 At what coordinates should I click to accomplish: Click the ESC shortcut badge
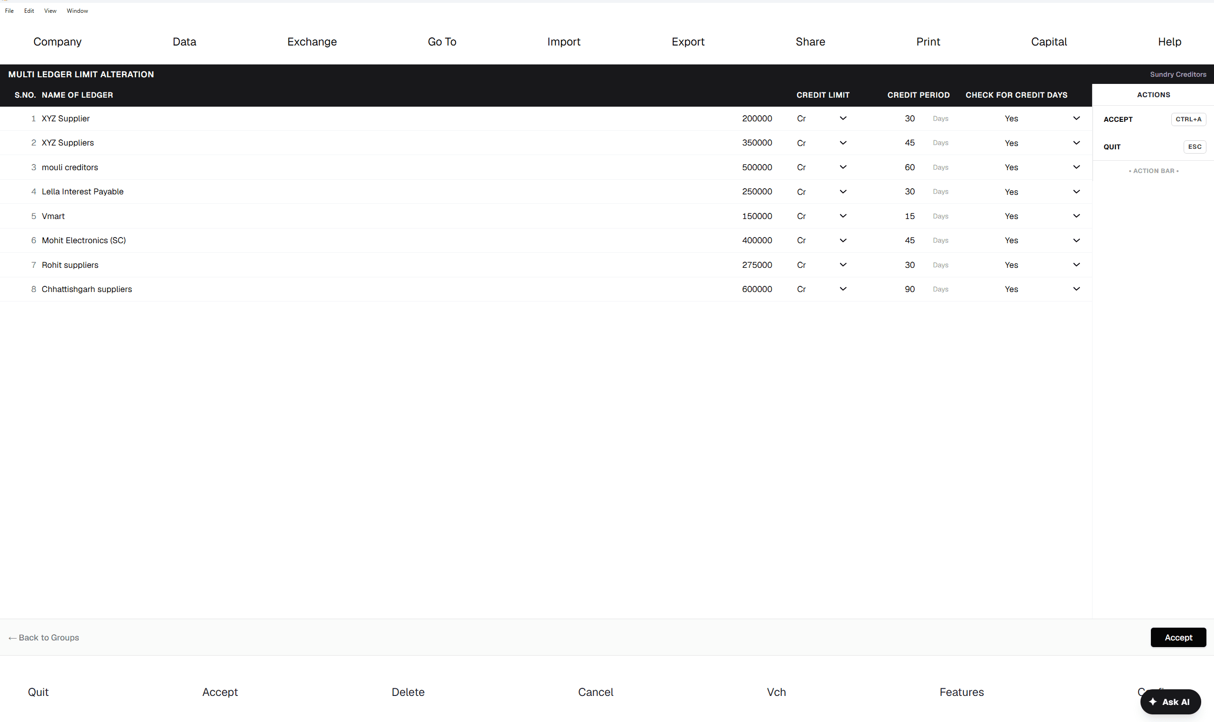click(x=1195, y=147)
